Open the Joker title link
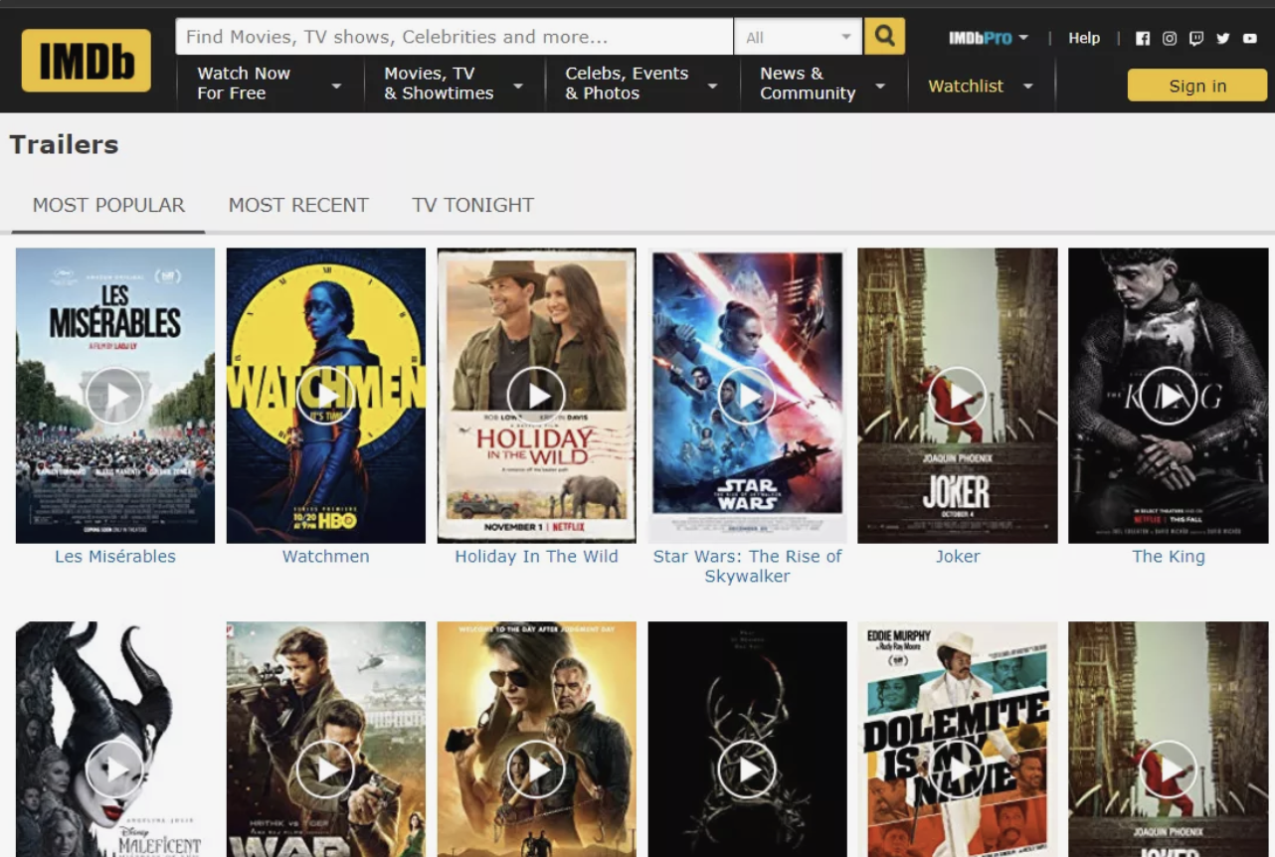 click(x=958, y=557)
